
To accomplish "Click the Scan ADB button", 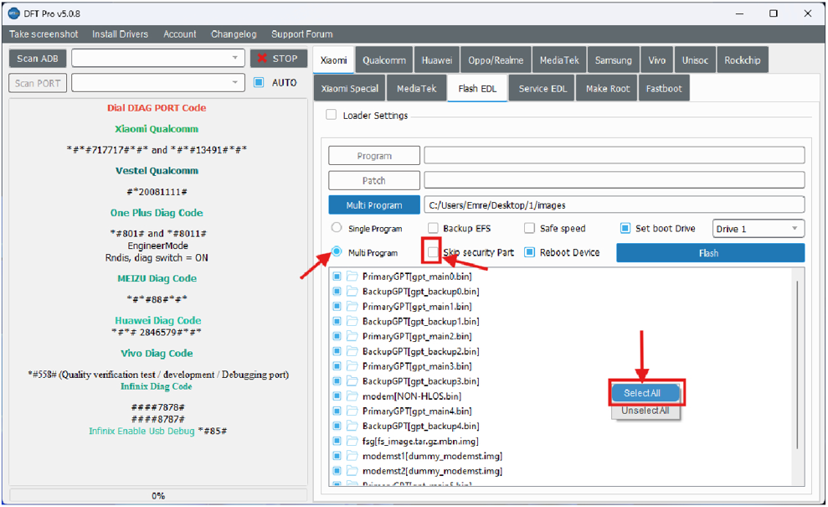I will (x=38, y=58).
